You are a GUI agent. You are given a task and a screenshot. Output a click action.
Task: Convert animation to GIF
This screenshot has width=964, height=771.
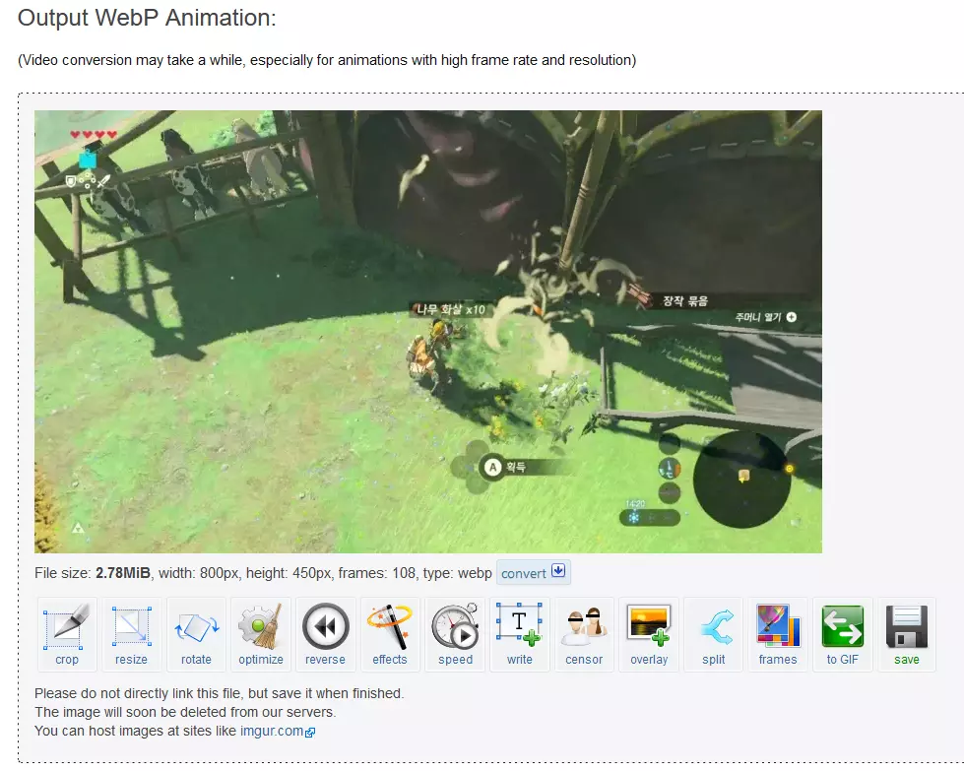point(842,634)
